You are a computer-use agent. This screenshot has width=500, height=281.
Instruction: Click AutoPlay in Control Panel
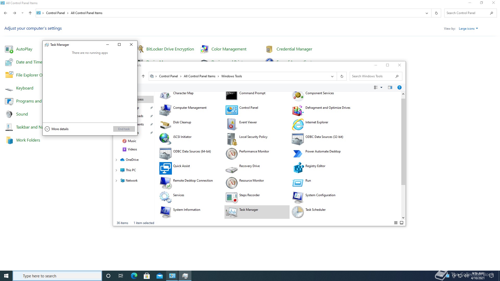(x=19, y=49)
